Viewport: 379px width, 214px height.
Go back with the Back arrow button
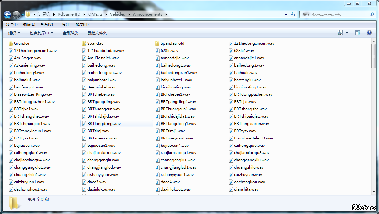(x=8, y=15)
